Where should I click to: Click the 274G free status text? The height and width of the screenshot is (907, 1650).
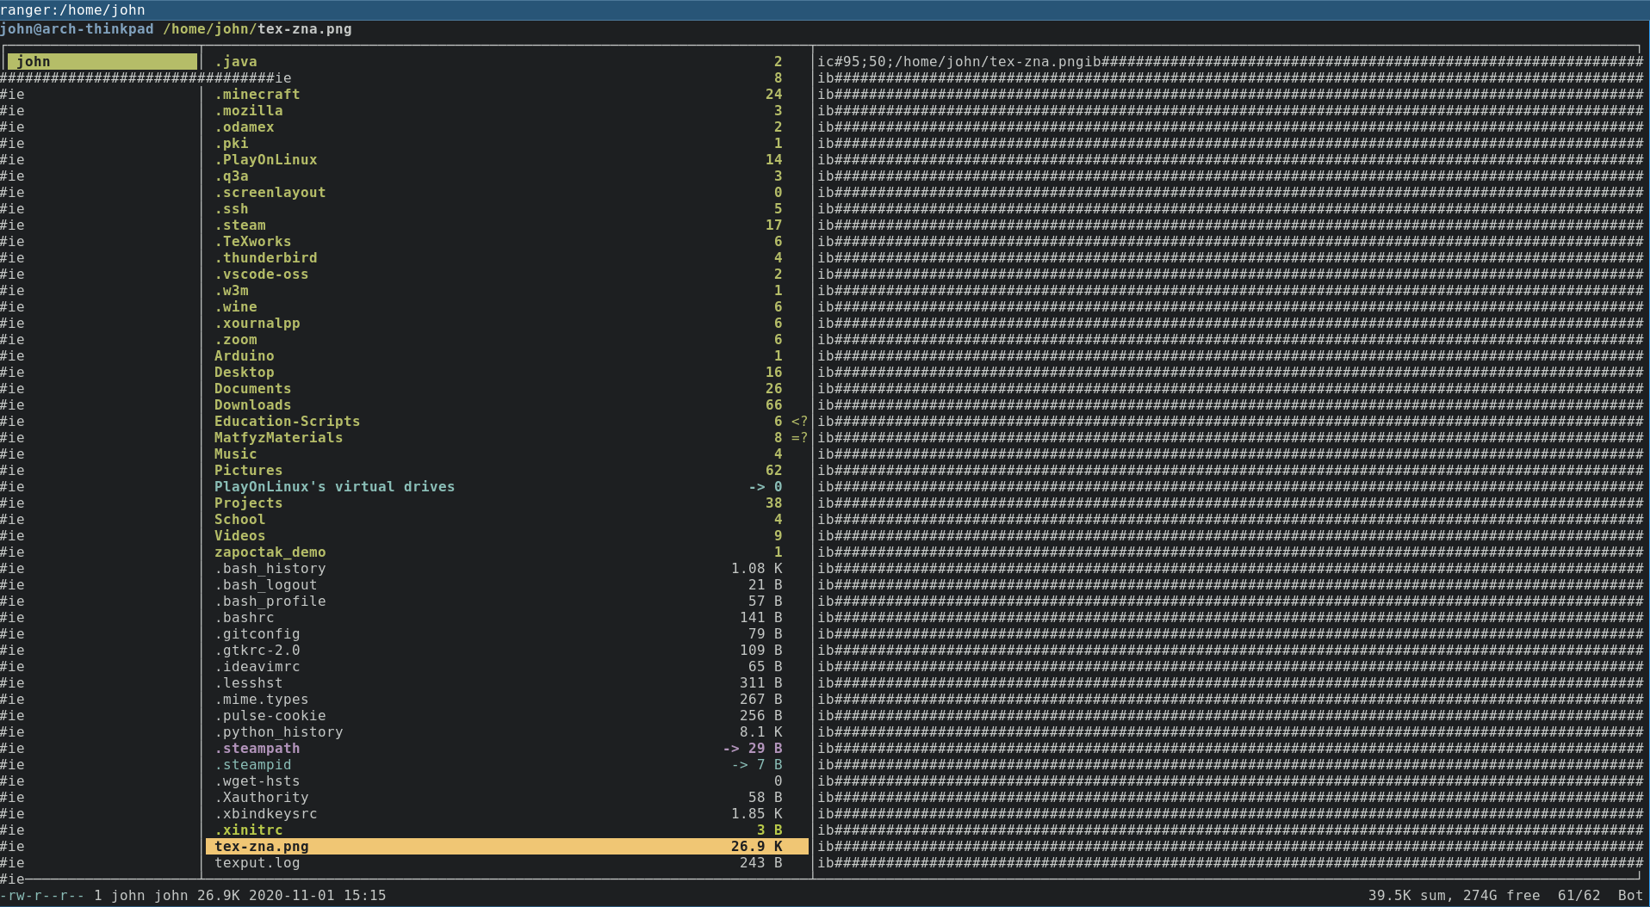point(1501,895)
